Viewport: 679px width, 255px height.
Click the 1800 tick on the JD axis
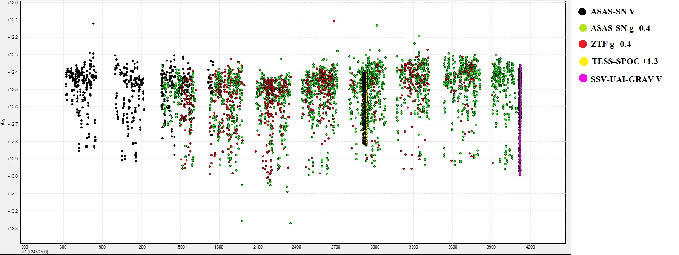click(x=219, y=247)
